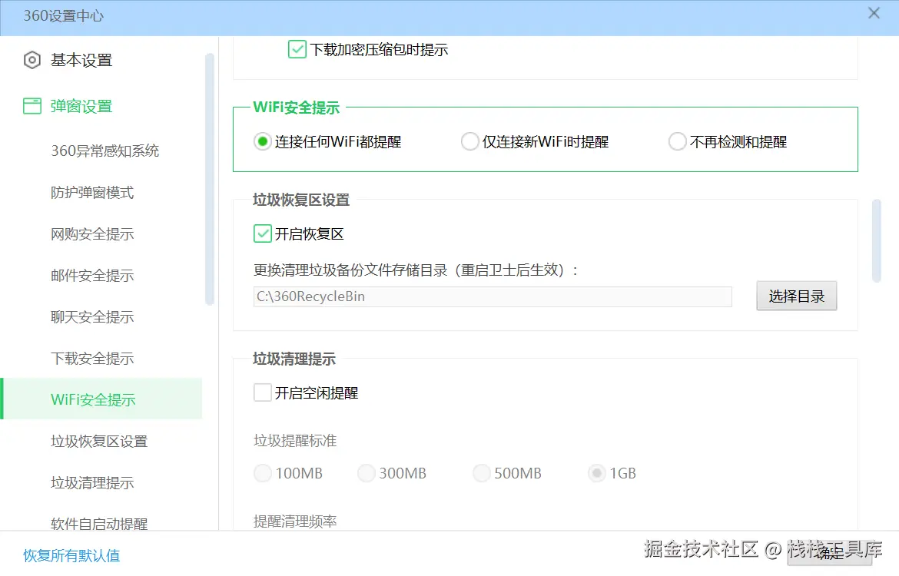
Task: Click 恢复所有默认值 link
Action: pyautogui.click(x=71, y=555)
